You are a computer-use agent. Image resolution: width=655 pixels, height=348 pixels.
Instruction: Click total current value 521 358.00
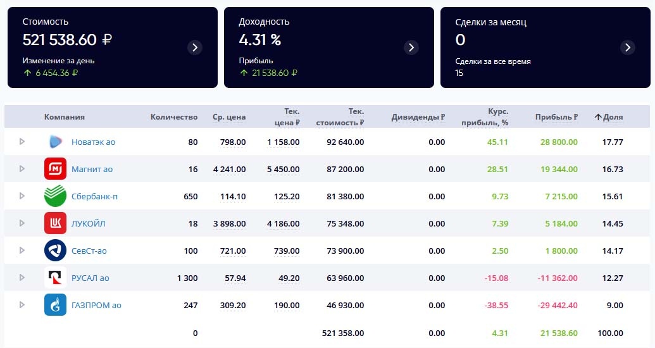tap(343, 333)
